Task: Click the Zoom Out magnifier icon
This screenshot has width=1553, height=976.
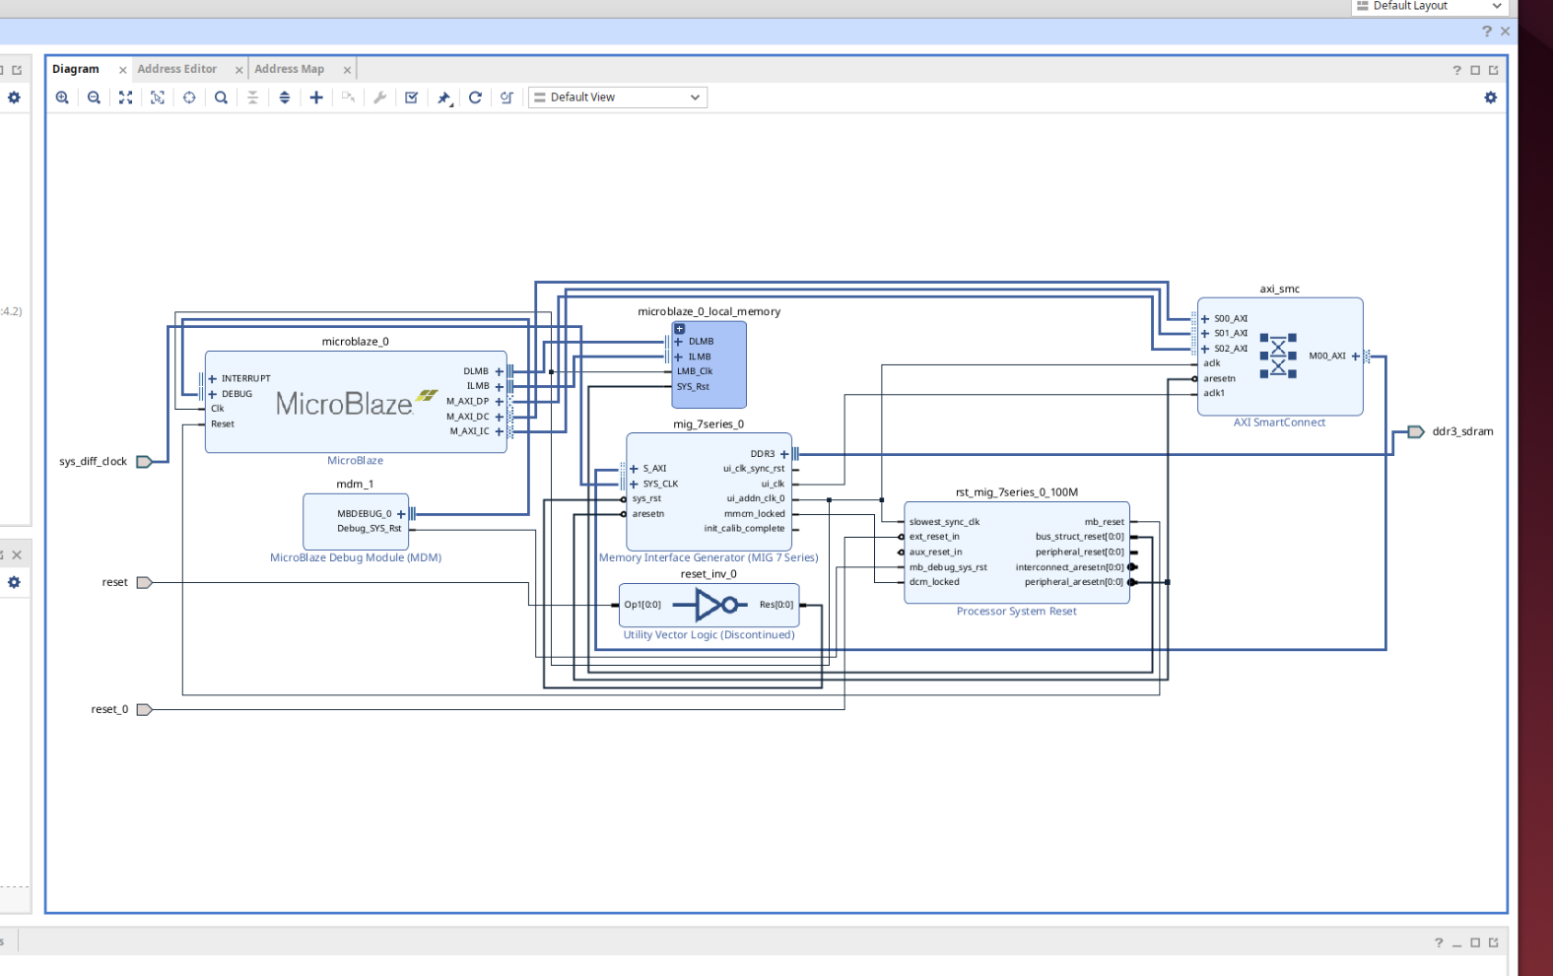Action: click(x=94, y=98)
